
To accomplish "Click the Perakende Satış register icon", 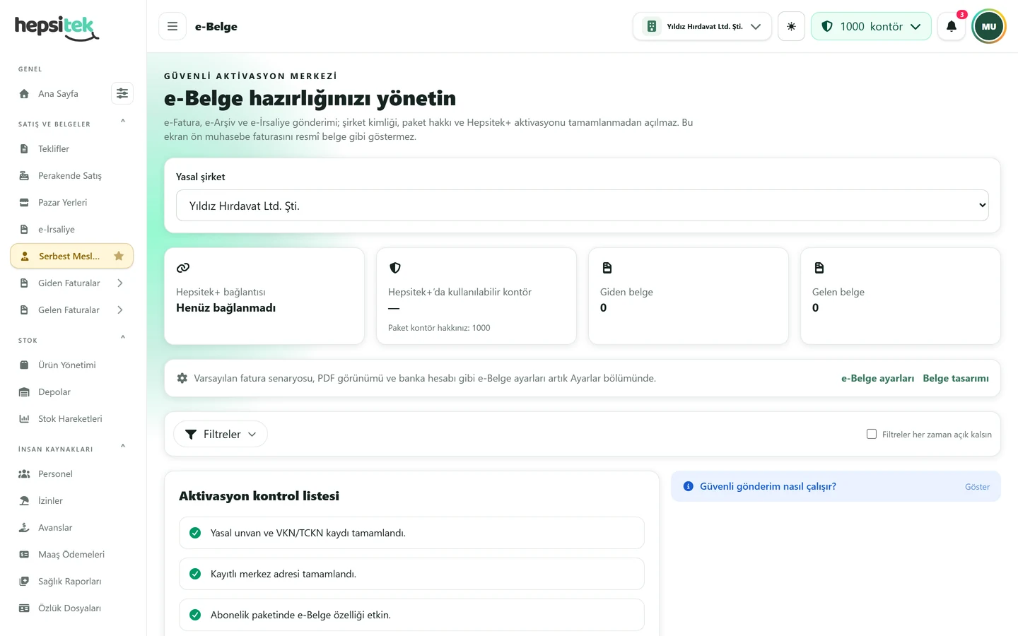I will 24,176.
